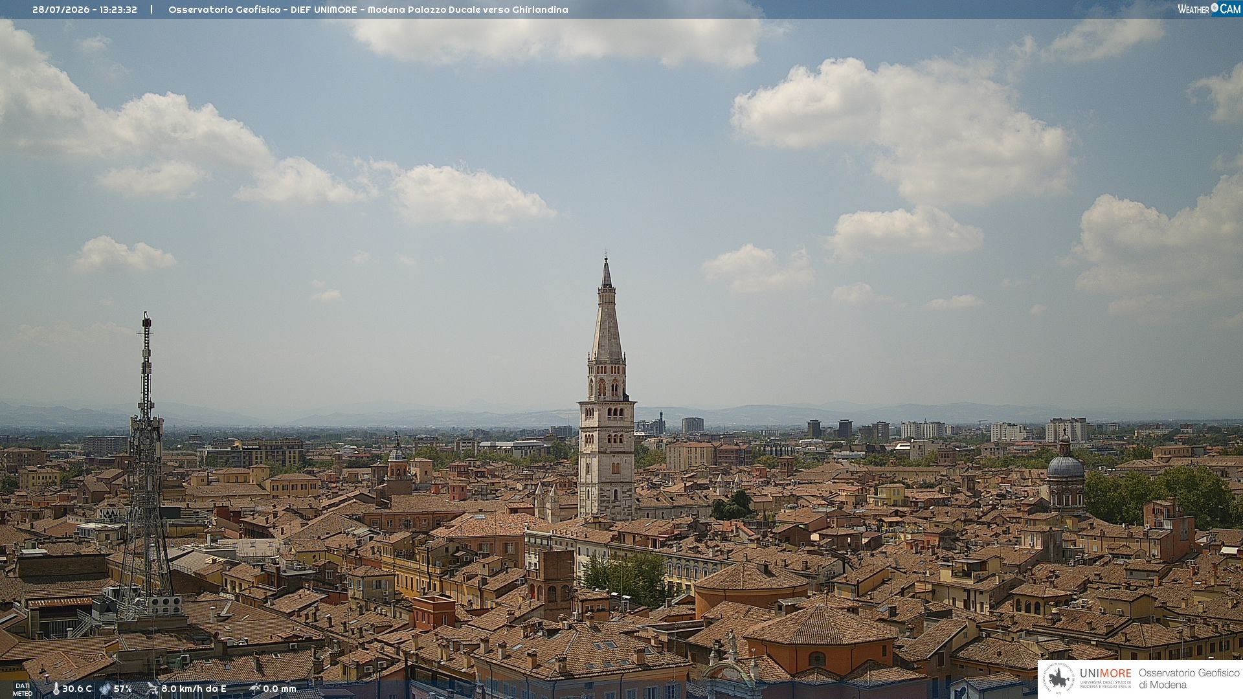This screenshot has height=699, width=1243.
Task: Click the rain umbrella icon
Action: pyautogui.click(x=255, y=689)
